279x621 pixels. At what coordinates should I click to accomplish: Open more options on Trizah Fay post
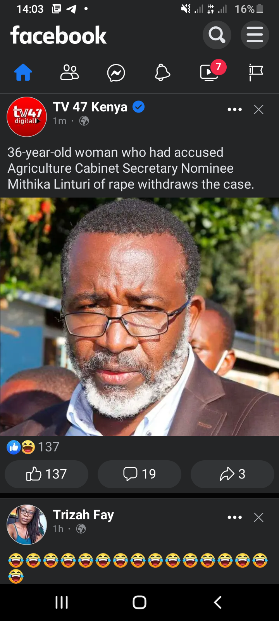click(234, 517)
